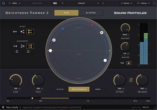Click the next preset arrow button
Viewport: 157px width, 110px height.
pos(103,3)
